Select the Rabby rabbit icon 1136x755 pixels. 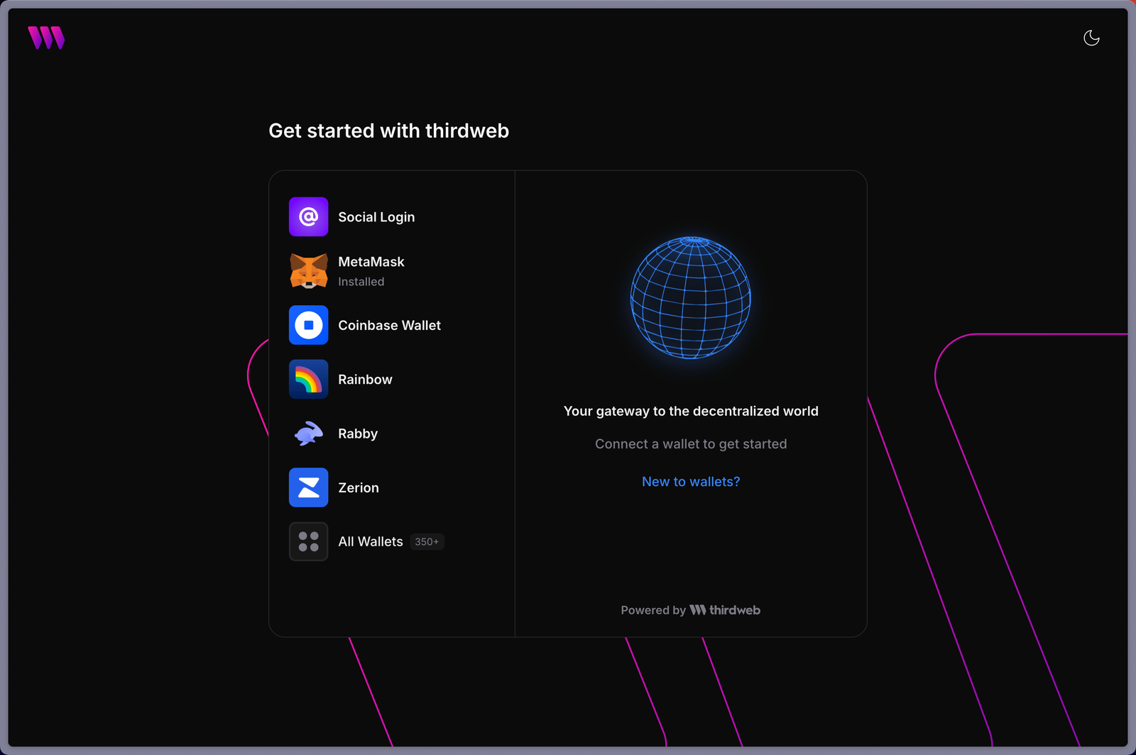(x=308, y=434)
